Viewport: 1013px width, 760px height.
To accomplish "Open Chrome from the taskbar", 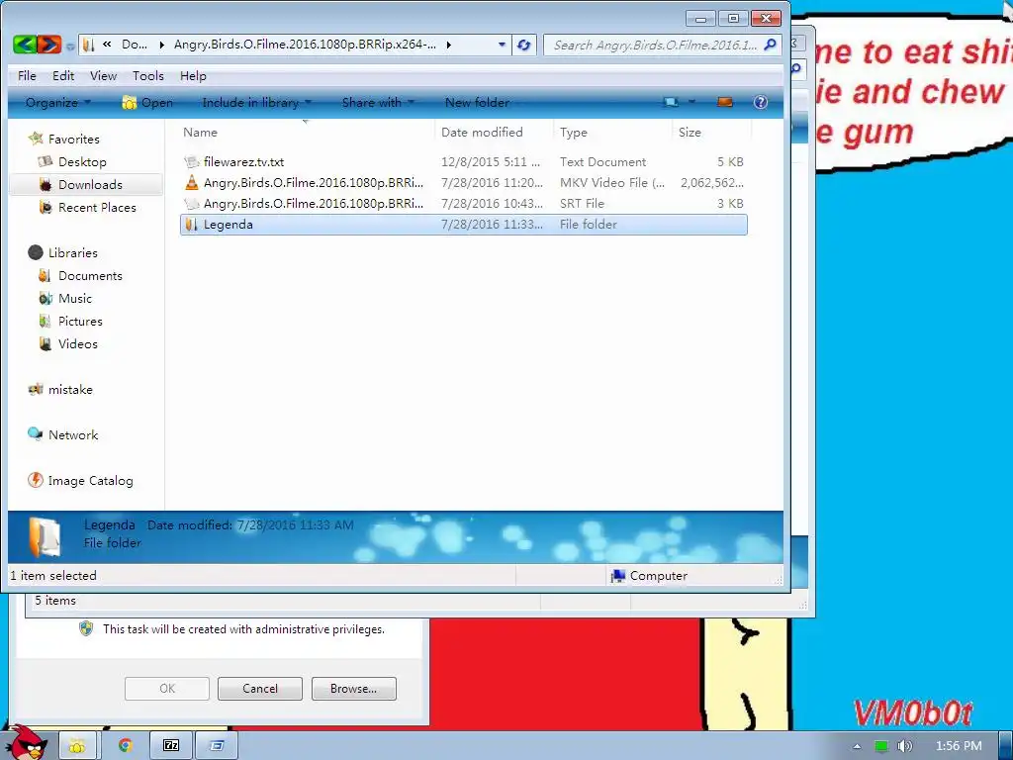I will pos(125,746).
